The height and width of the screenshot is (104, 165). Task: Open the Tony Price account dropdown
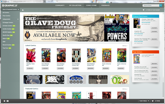144,101
